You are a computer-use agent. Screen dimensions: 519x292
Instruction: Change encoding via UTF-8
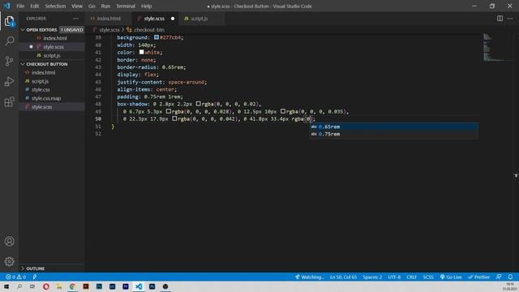(394, 277)
